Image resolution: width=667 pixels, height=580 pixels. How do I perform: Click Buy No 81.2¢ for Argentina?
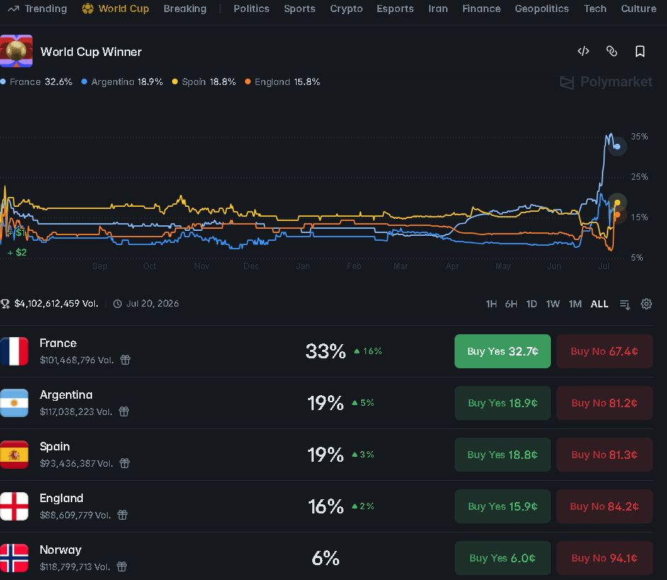coord(605,402)
